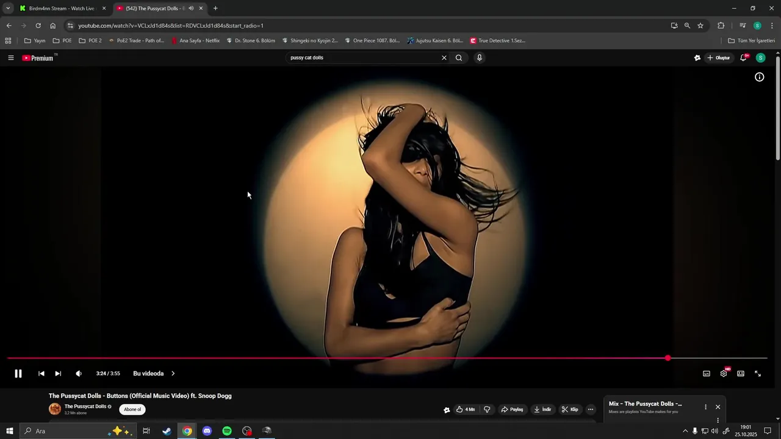Show hidden system tray icons
Image resolution: width=781 pixels, height=439 pixels.
point(685,431)
